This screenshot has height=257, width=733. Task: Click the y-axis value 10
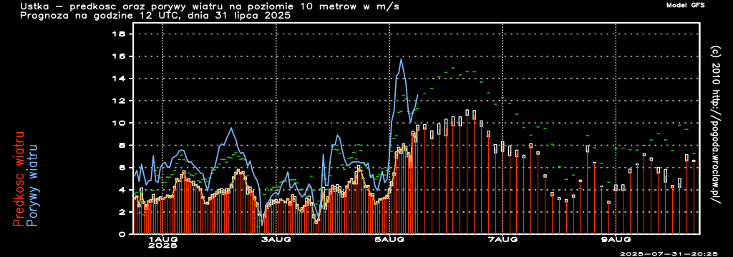(119, 123)
